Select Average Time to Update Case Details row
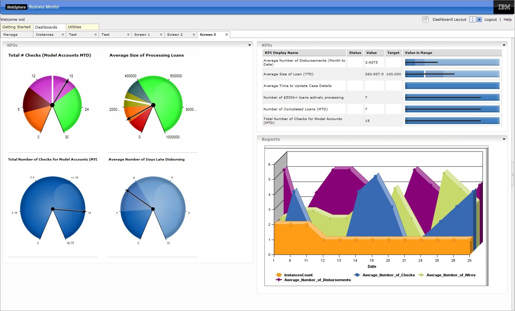The width and height of the screenshot is (515, 311). [382, 86]
